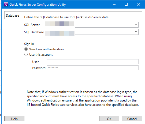Click the SQL Server label
Image resolution: width=145 pixels, height=124 pixels.
(x=32, y=25)
